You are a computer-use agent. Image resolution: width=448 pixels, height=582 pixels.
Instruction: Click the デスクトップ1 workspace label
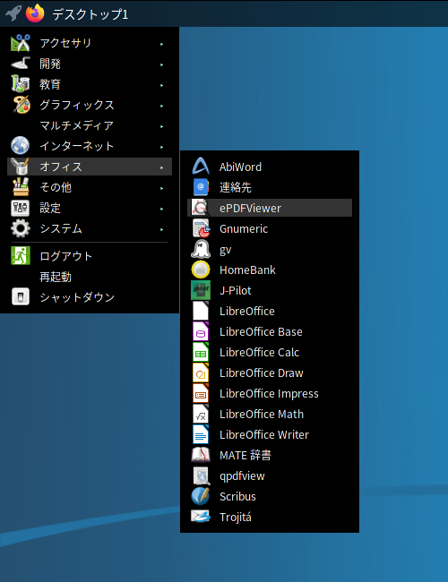(x=90, y=14)
